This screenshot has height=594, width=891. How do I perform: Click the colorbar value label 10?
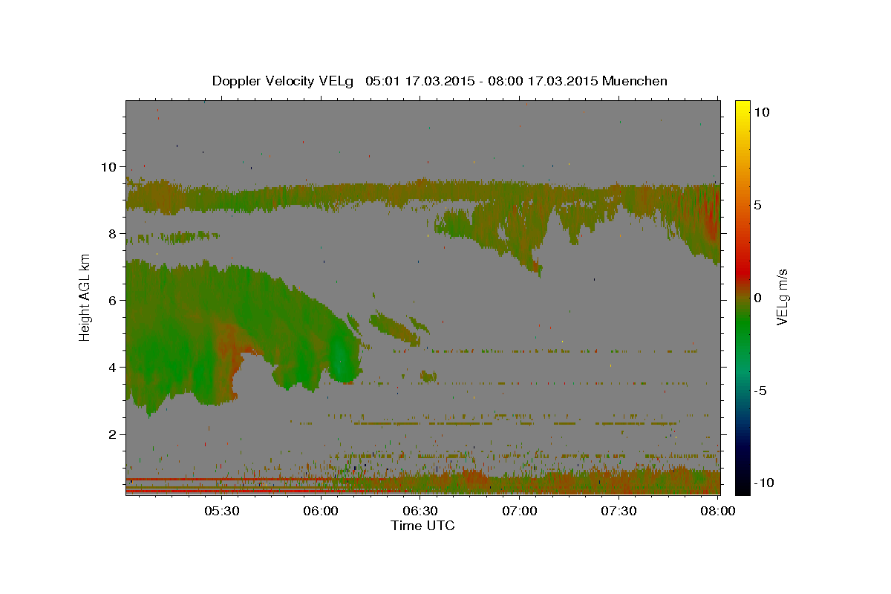pos(761,111)
